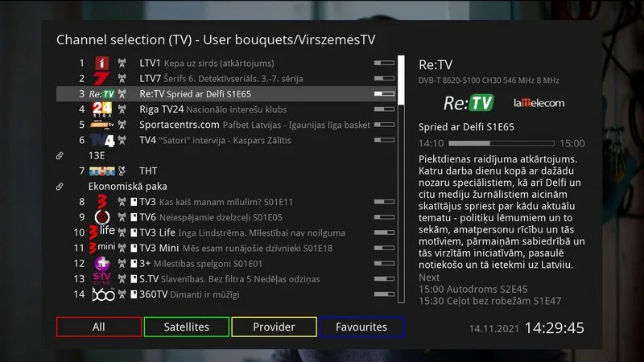Select the S.TV channel logo
Viewport: 644px width, 362px height.
102,278
